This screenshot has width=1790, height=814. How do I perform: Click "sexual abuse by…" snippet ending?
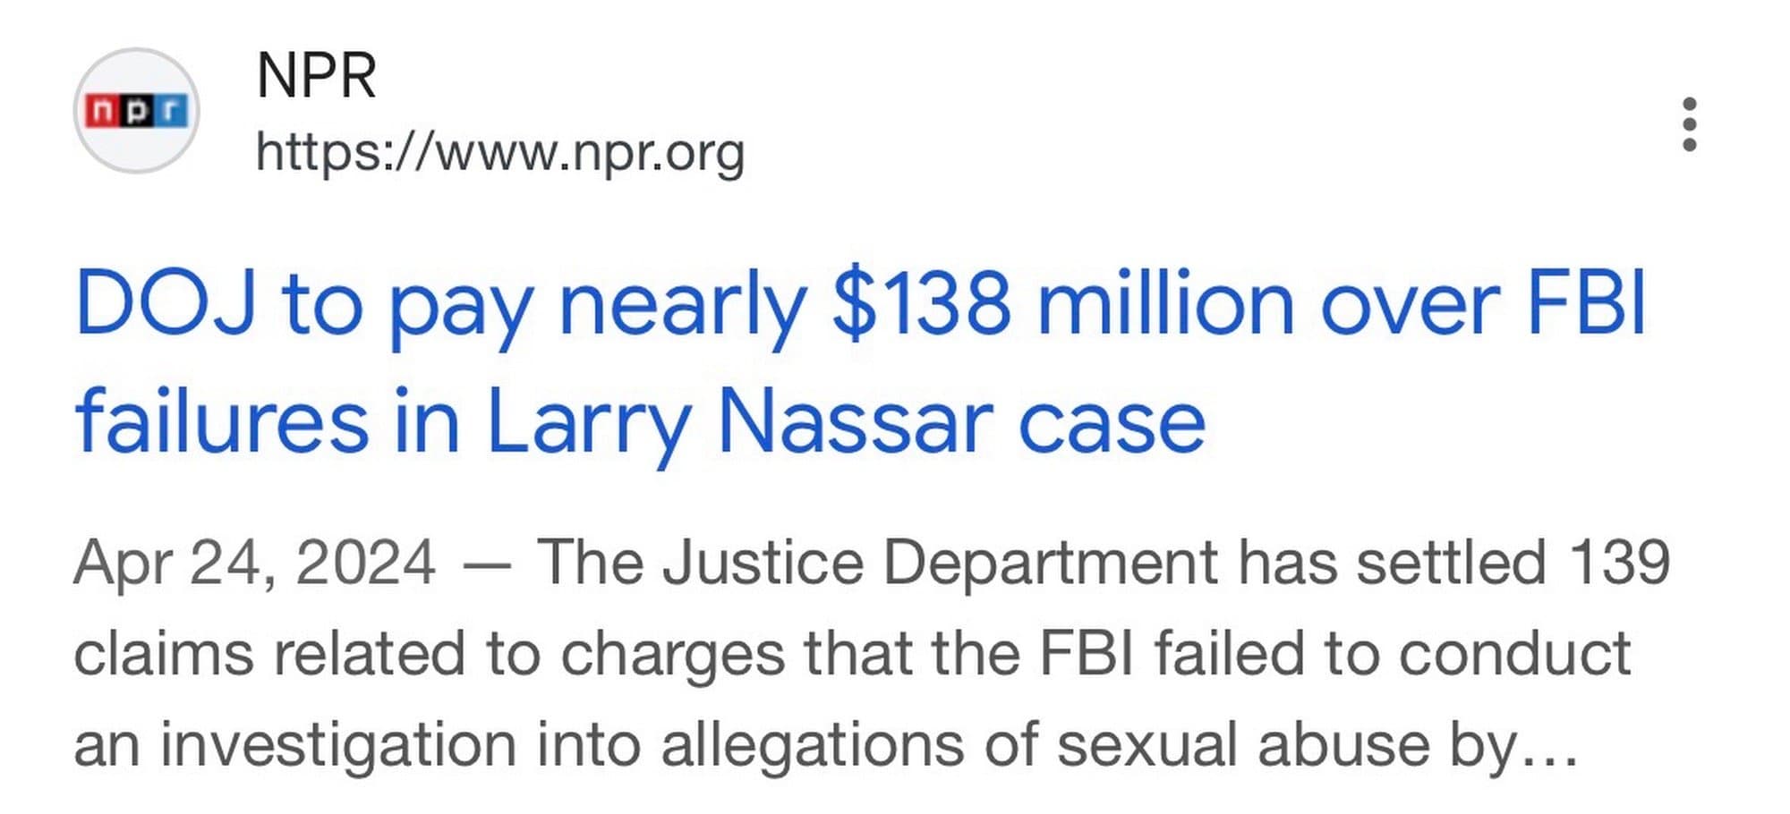(x=1316, y=744)
